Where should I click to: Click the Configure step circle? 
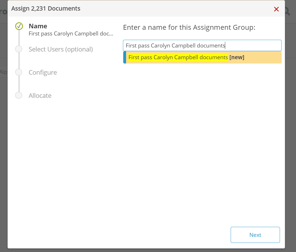(x=19, y=72)
